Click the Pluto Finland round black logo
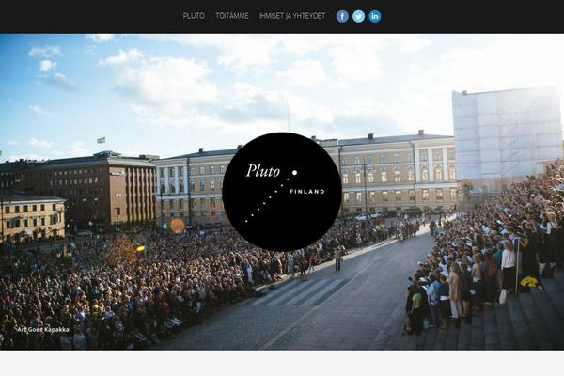The width and height of the screenshot is (564, 376). click(282, 192)
